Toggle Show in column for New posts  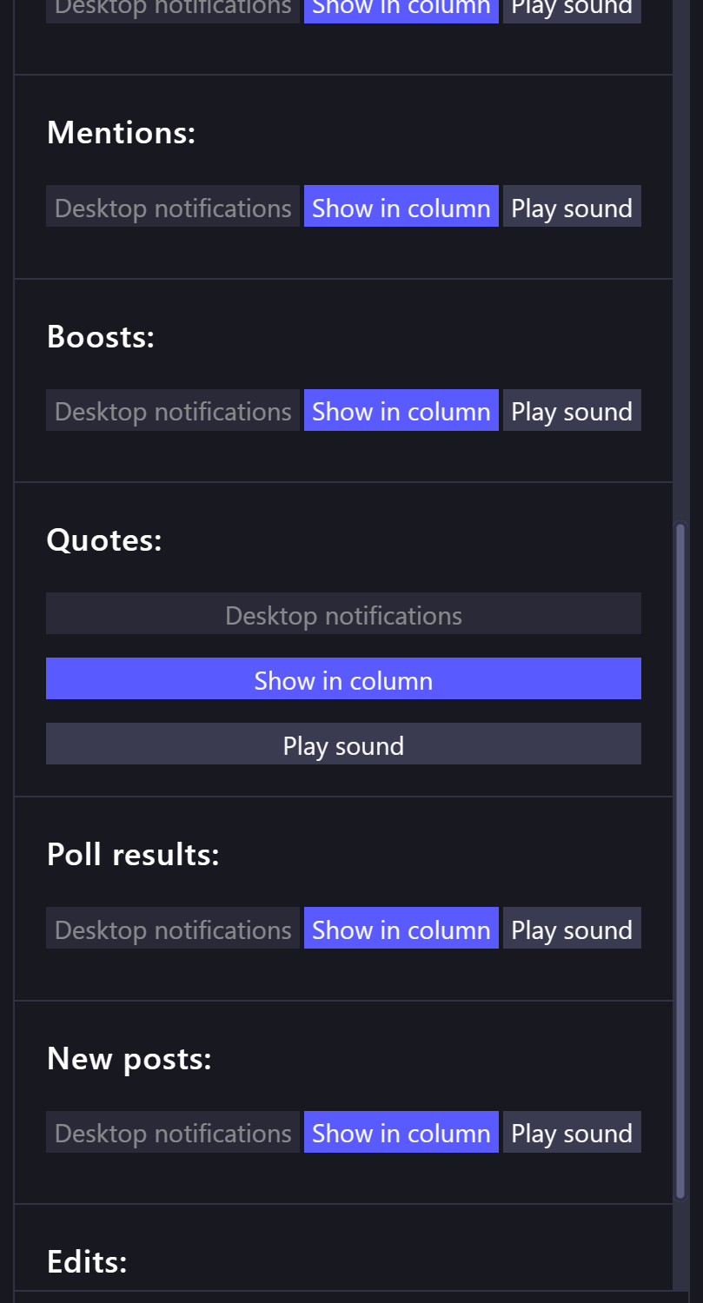click(x=401, y=1132)
